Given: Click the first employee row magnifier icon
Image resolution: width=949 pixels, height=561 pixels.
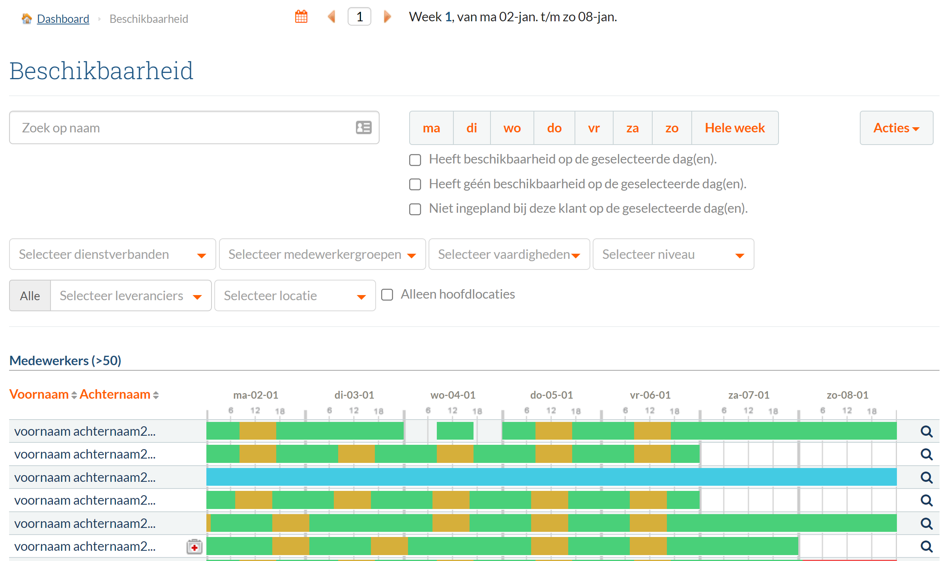Looking at the screenshot, I should click(926, 431).
